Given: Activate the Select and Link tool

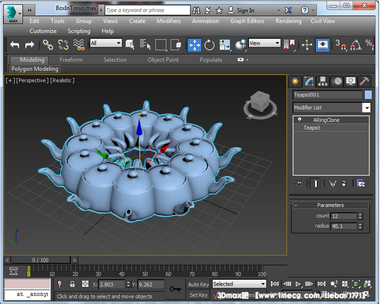Looking at the screenshot, I should pos(48,45).
